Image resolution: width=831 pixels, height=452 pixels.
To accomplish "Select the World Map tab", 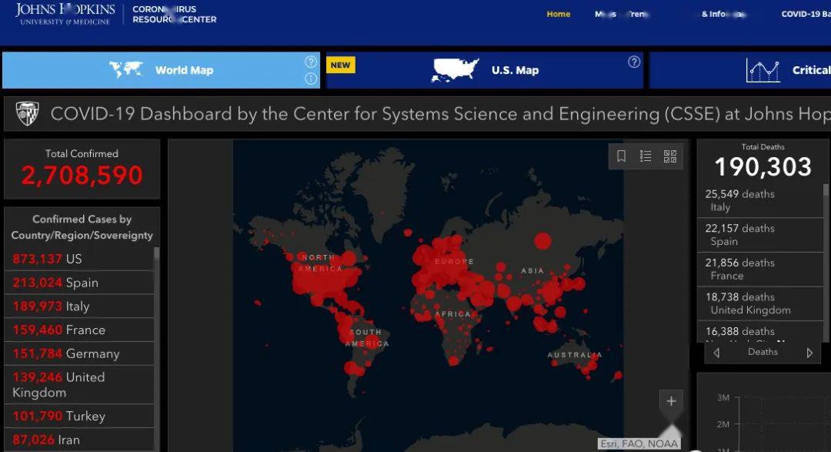I will pyautogui.click(x=162, y=70).
